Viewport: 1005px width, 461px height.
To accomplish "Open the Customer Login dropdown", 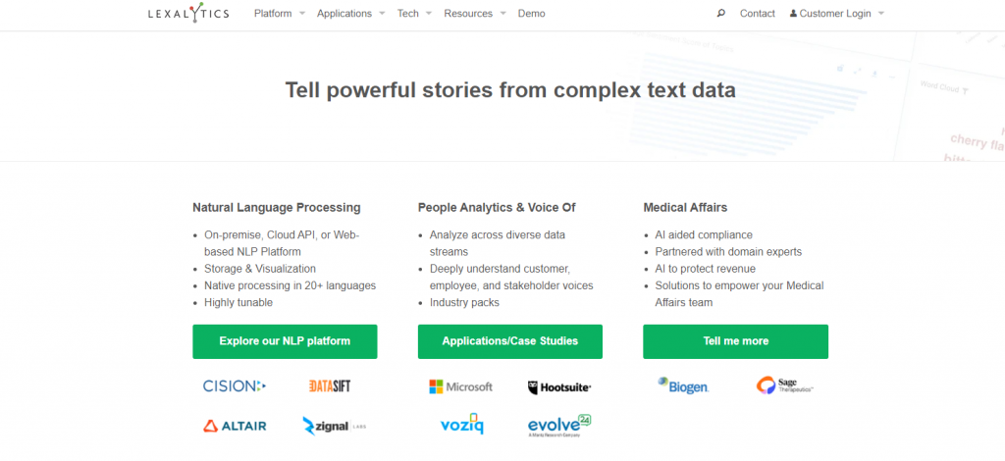I will (x=836, y=14).
